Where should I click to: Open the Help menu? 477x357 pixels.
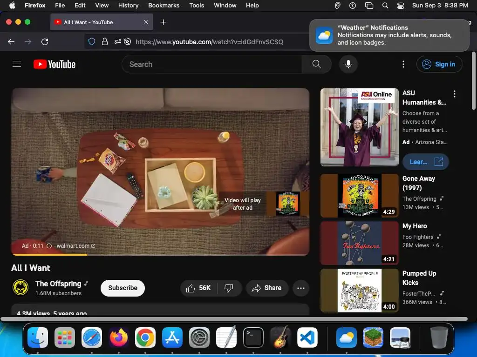pyautogui.click(x=252, y=5)
